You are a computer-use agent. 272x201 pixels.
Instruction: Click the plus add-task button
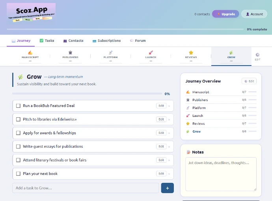[x=168, y=188]
